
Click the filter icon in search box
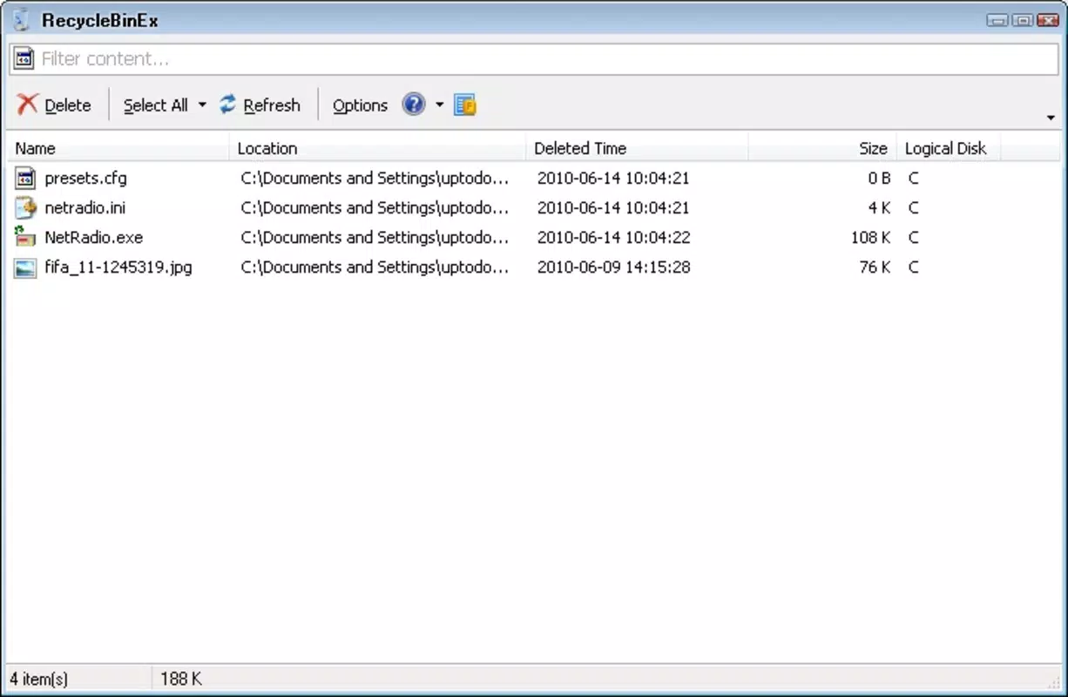[x=24, y=58]
